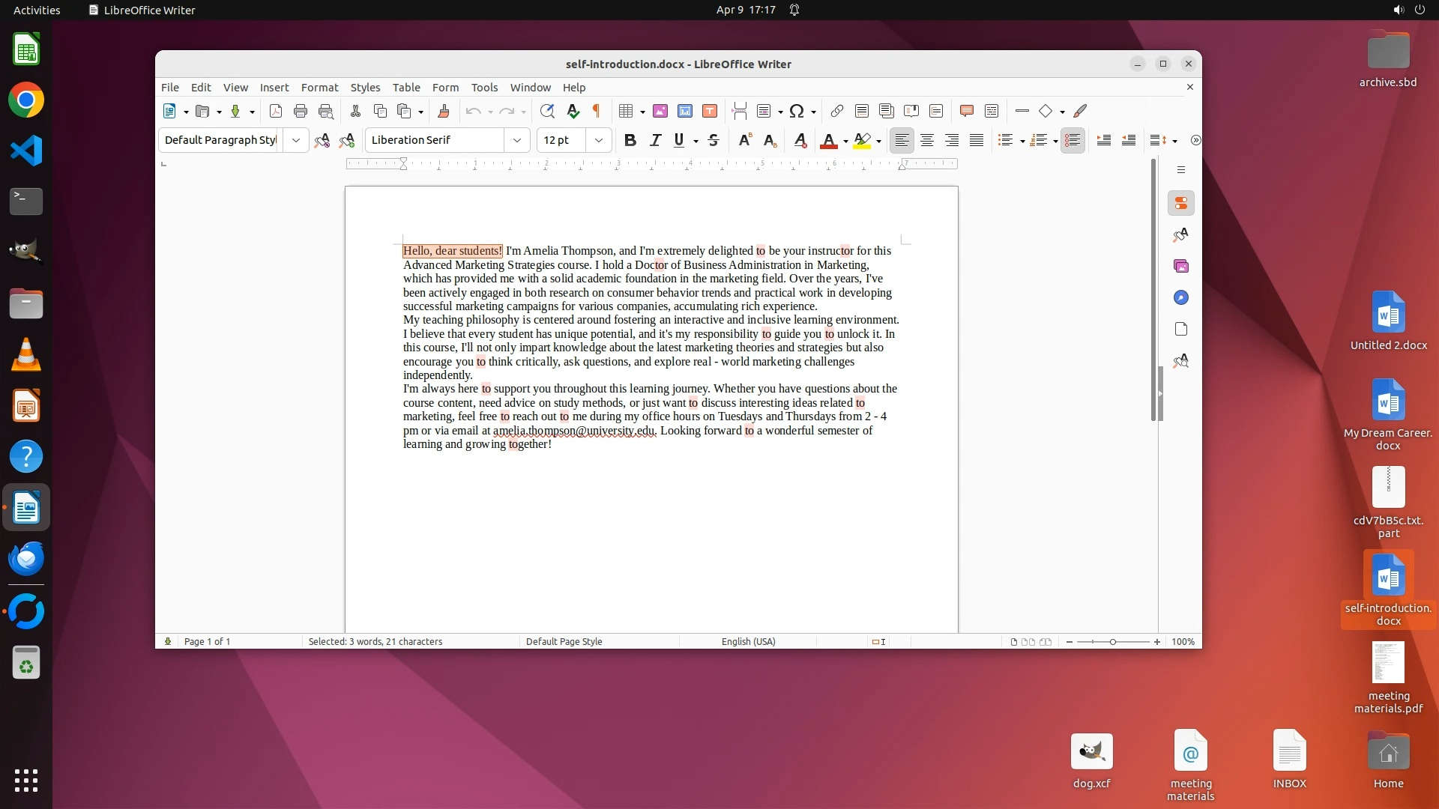Toggle formatting marks pilcrow icon
The image size is (1439, 809).
pyautogui.click(x=597, y=111)
